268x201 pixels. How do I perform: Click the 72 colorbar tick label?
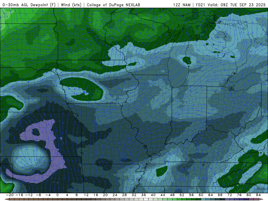coord(230,195)
